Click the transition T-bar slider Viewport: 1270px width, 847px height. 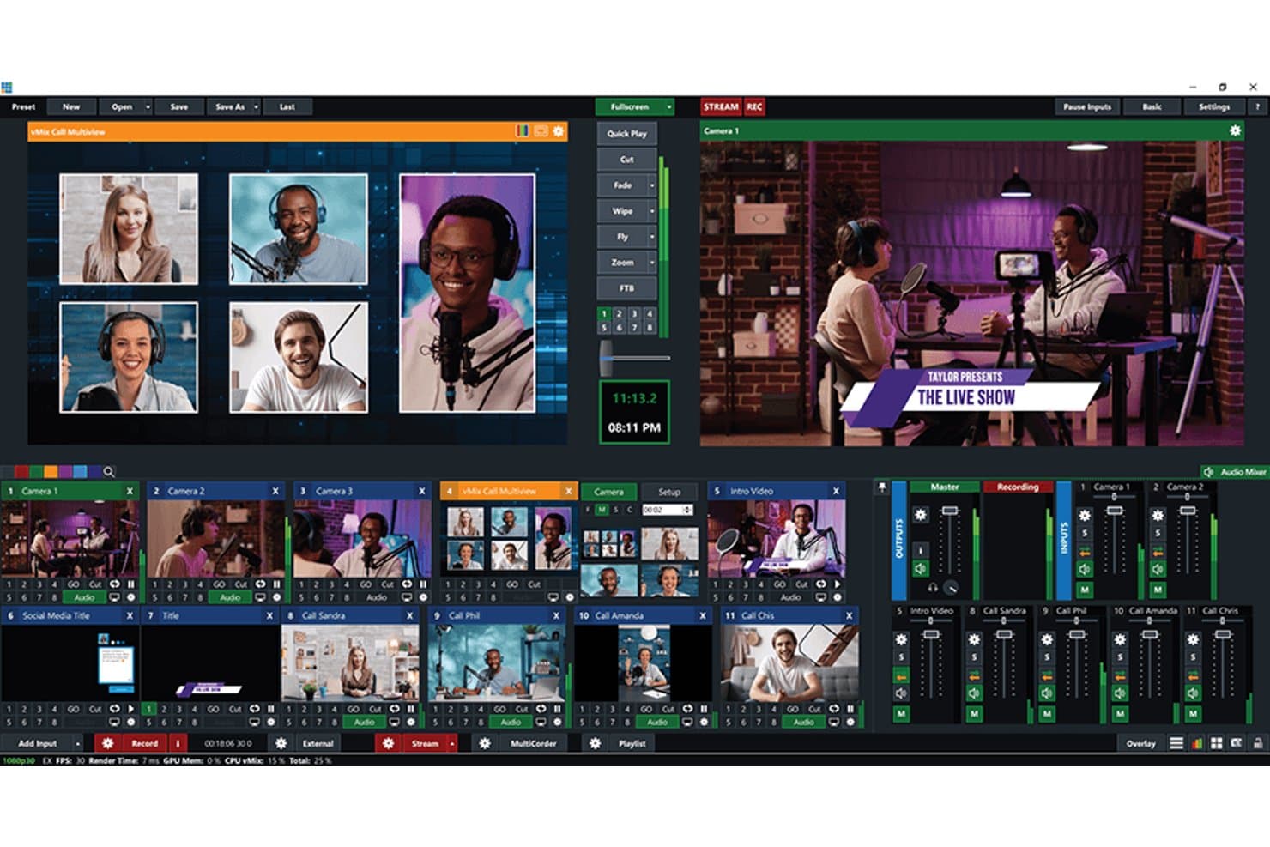(607, 358)
